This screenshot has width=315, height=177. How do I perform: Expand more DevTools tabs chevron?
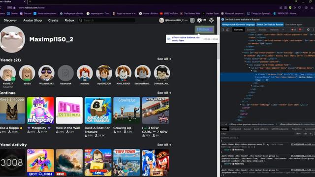[283, 29]
